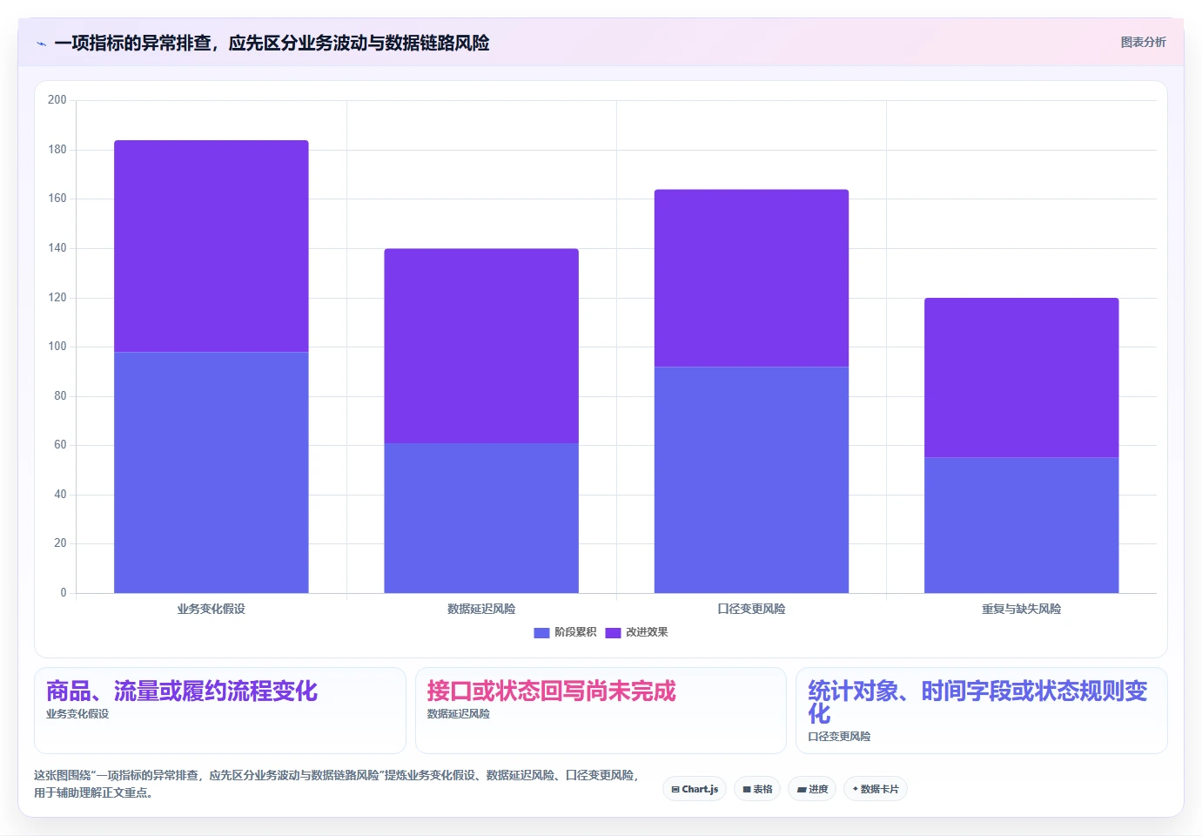Click the purple segment of the 数据延迟风险 bar
The image size is (1202, 836).
click(481, 346)
